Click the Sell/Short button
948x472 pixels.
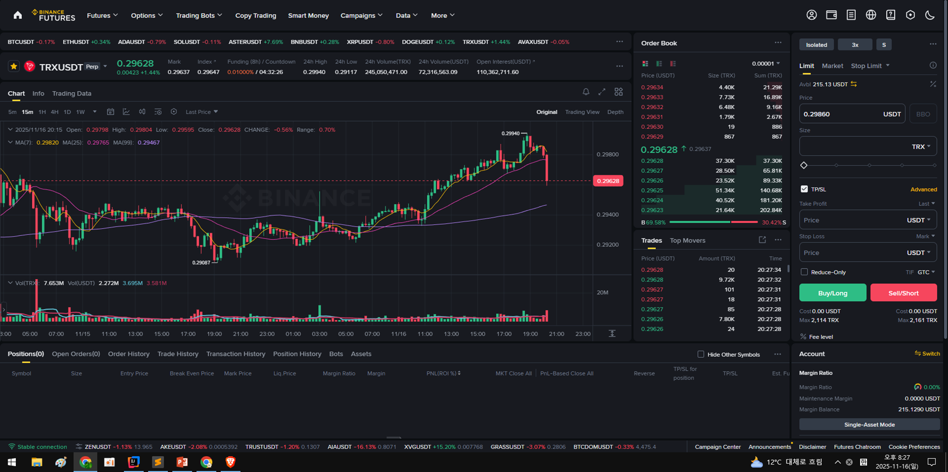tap(904, 293)
